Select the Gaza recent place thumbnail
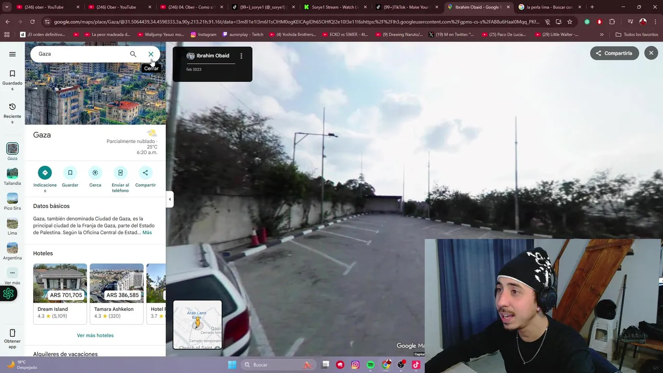This screenshot has height=373, width=663. [12, 152]
